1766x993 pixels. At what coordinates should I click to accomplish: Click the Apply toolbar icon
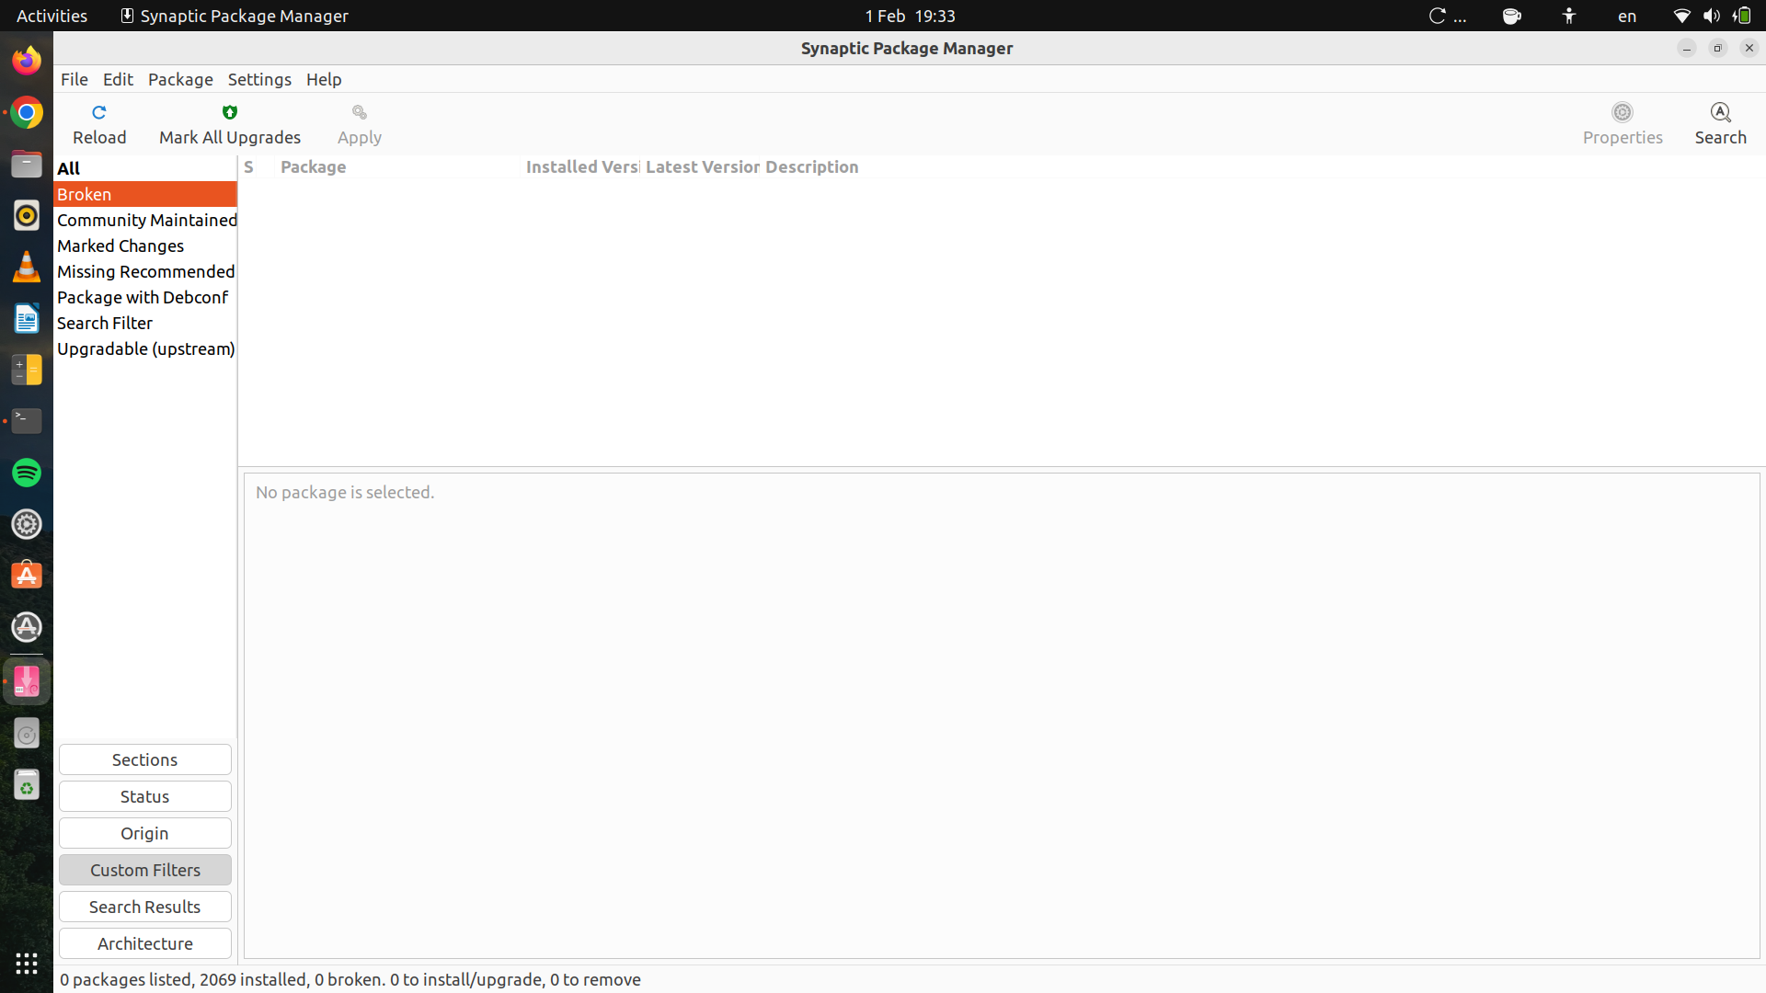pyautogui.click(x=360, y=112)
